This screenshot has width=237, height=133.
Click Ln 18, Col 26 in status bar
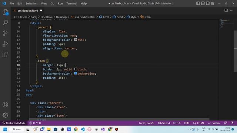[146, 123]
